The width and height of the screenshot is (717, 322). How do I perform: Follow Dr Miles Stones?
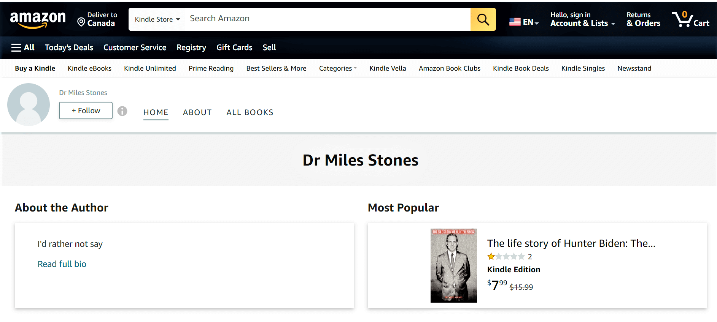click(86, 110)
